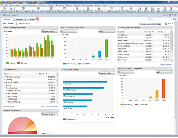178x138 pixels.
Task: Open the Accnt toolbar icon
Action: point(165,9)
